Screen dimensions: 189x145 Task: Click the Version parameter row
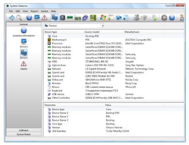pos(113,128)
